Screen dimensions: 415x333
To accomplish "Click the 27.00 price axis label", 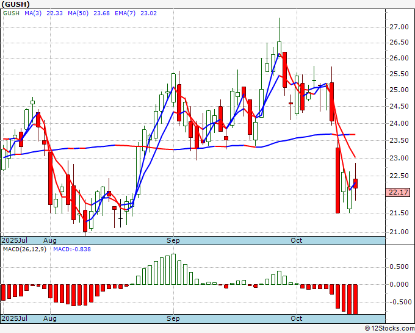I will tap(399, 27).
